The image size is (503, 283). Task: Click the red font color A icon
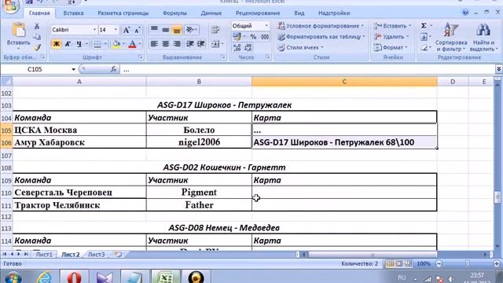tap(132, 44)
